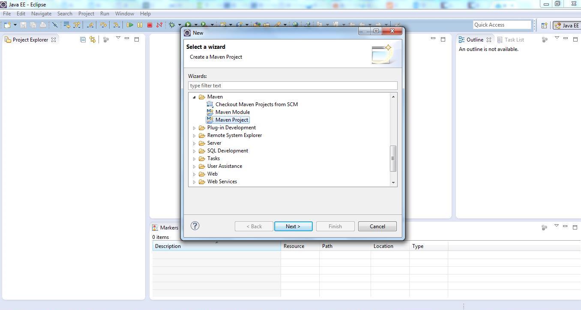Select the User Assistance folder
Screen dimensions: 581x310
(225, 166)
